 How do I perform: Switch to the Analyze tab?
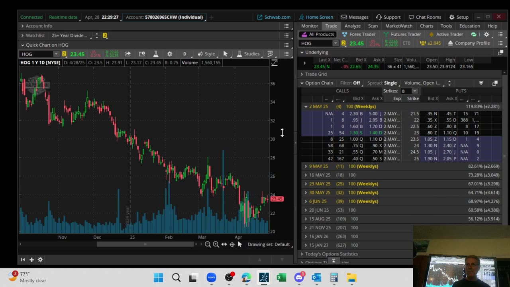click(x=353, y=26)
